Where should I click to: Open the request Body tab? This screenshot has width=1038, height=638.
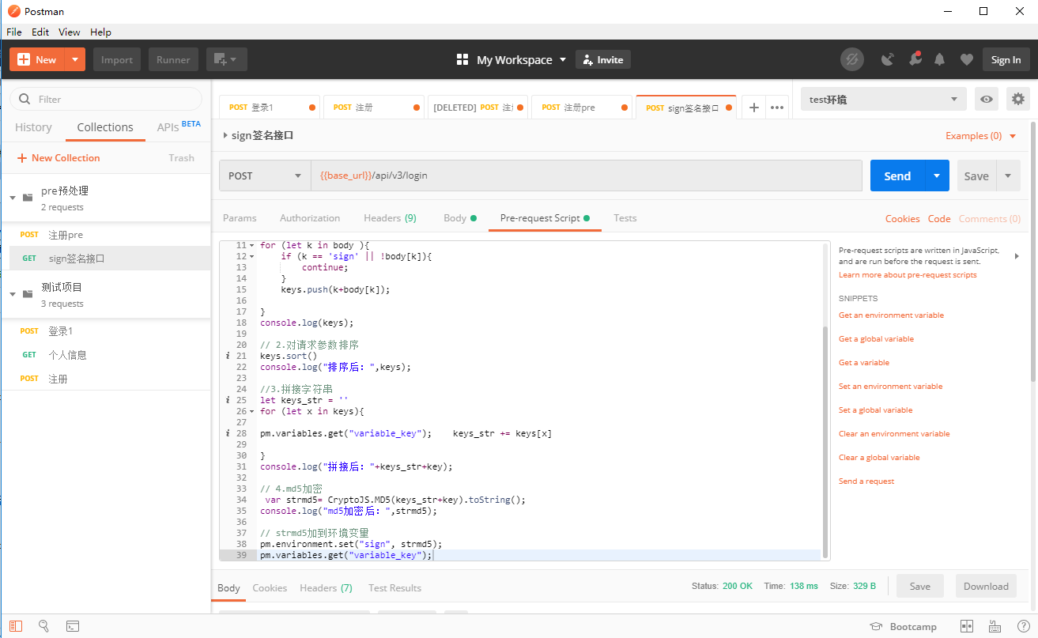click(460, 218)
